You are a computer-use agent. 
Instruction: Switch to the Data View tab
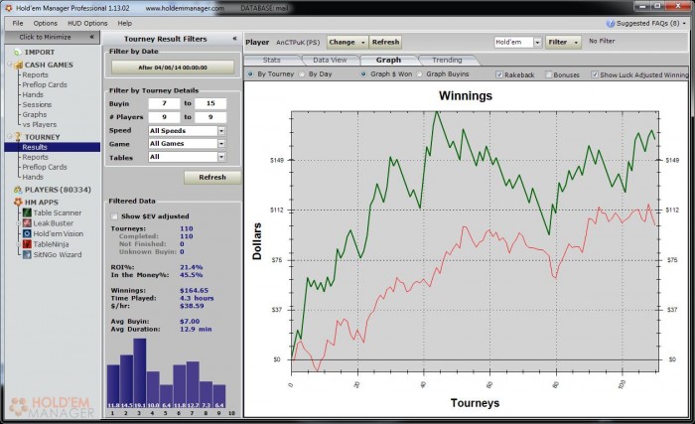(x=330, y=60)
